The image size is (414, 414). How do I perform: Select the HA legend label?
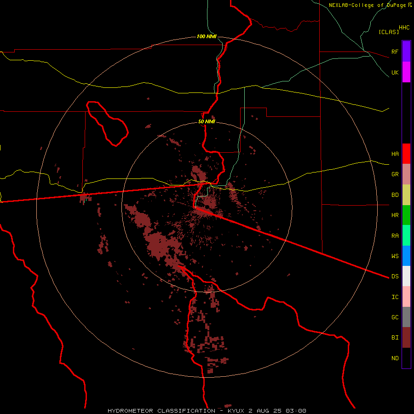395,154
